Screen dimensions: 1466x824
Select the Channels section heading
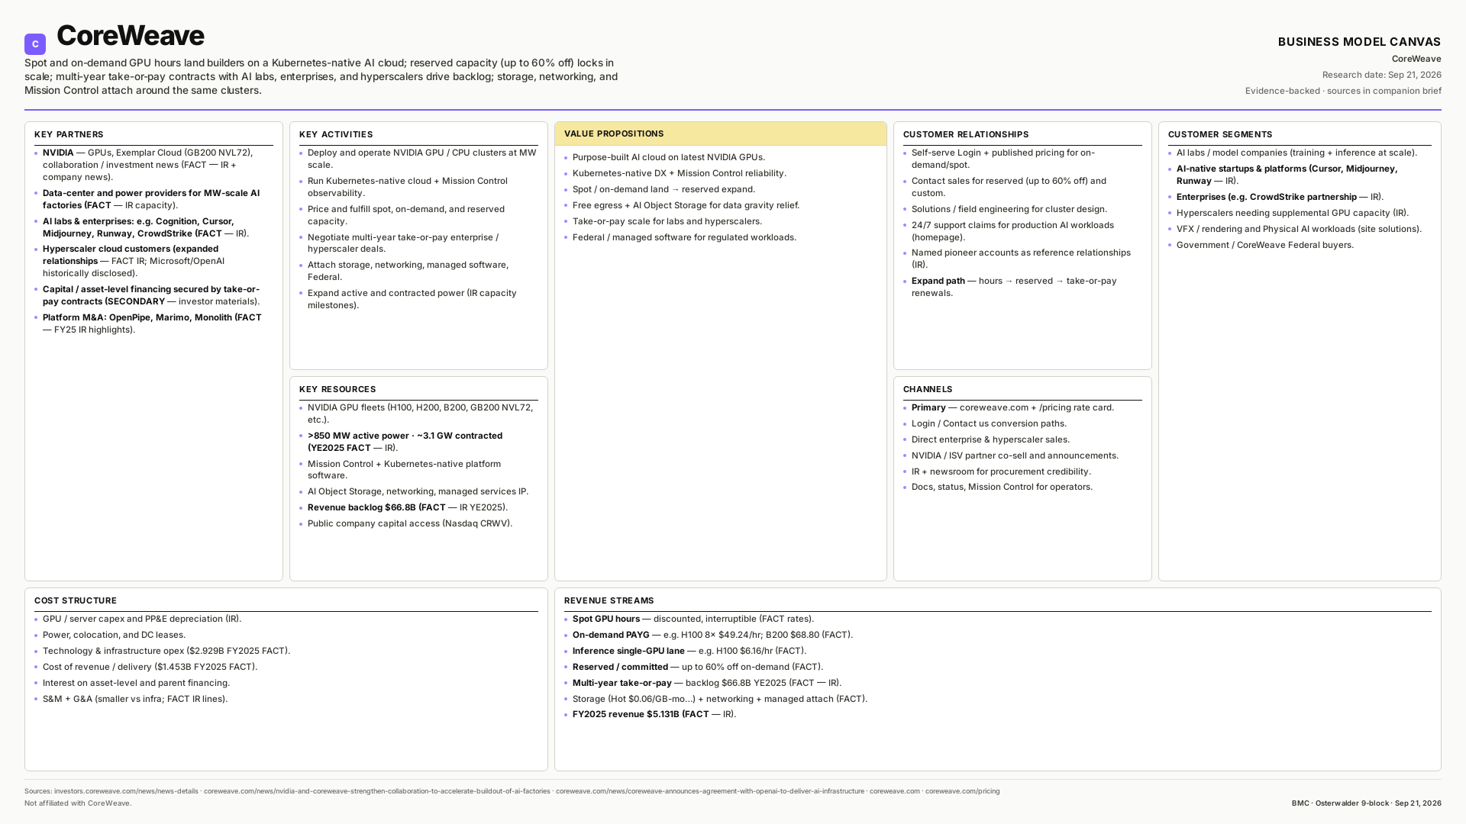[928, 389]
